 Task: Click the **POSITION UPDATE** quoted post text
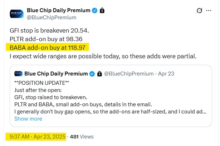pos(41,83)
